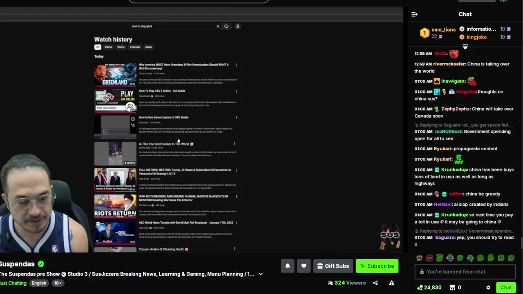This screenshot has height=294, width=523.
Task: Open options menu for Canaan Avalon video
Action: (x=235, y=249)
